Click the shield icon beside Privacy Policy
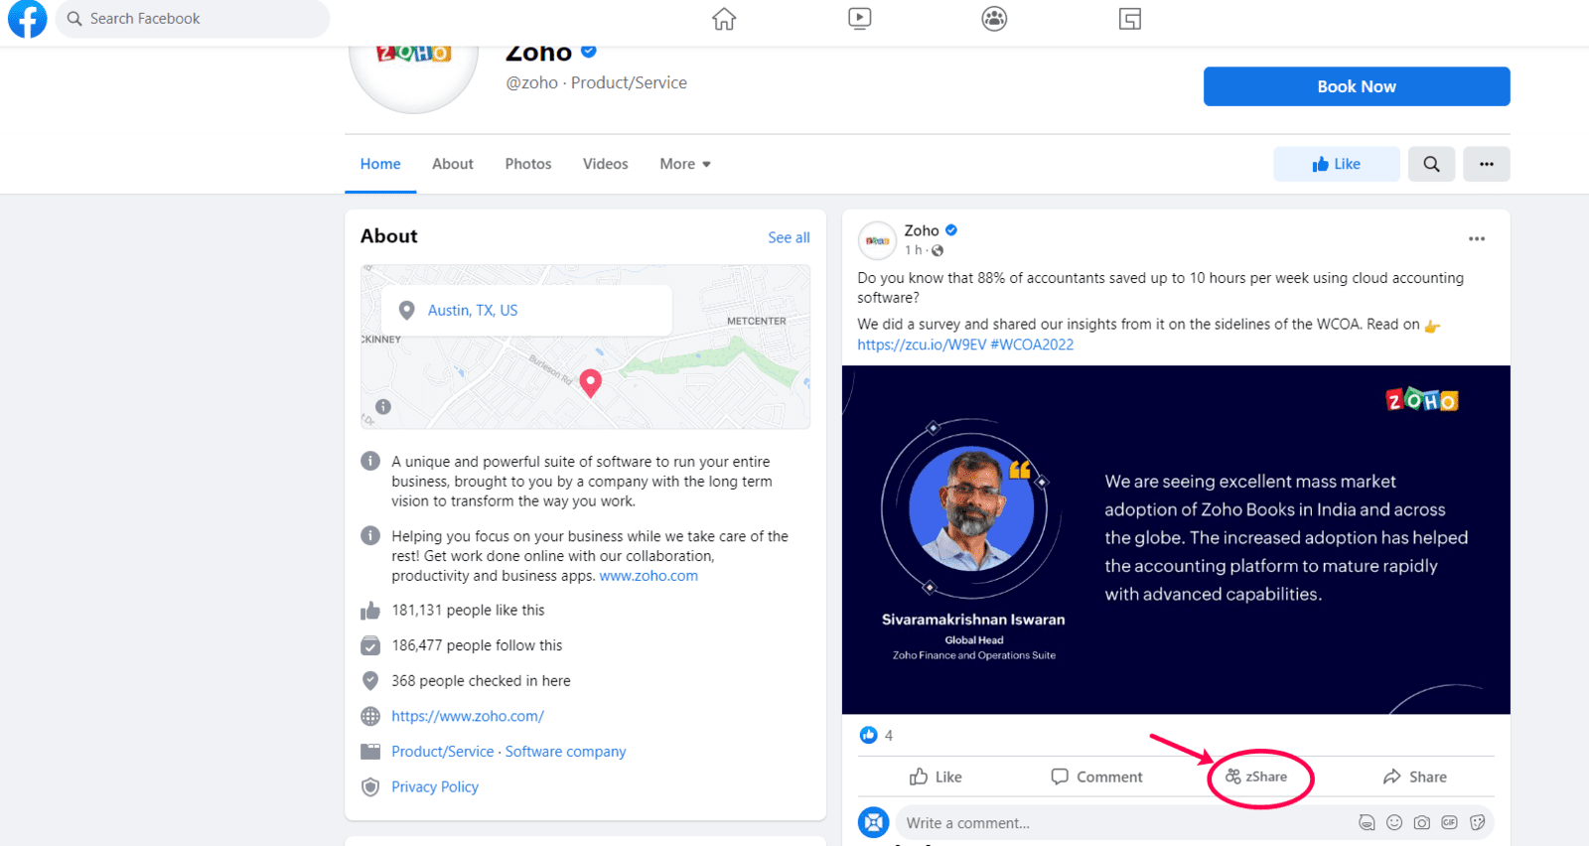The image size is (1589, 846). point(370,787)
